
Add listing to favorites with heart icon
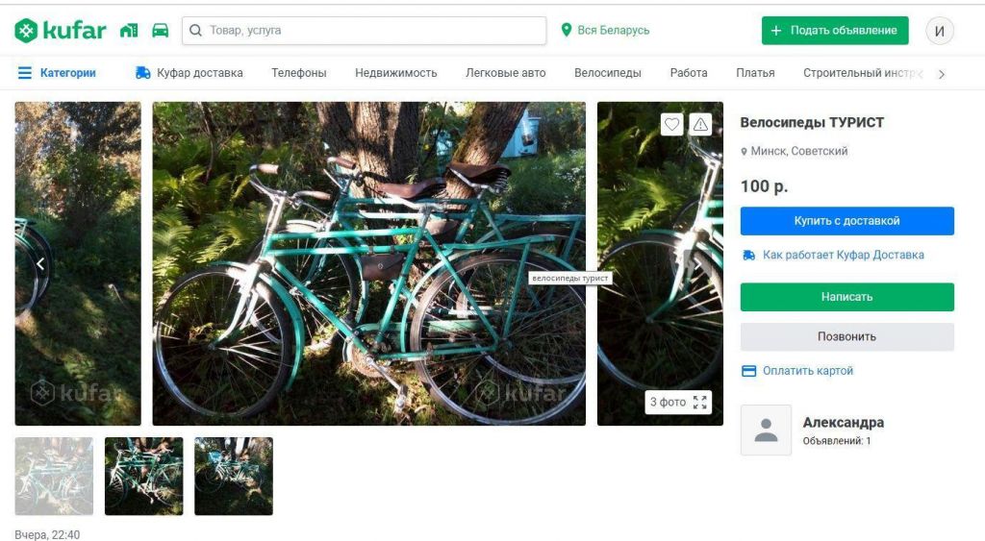671,124
